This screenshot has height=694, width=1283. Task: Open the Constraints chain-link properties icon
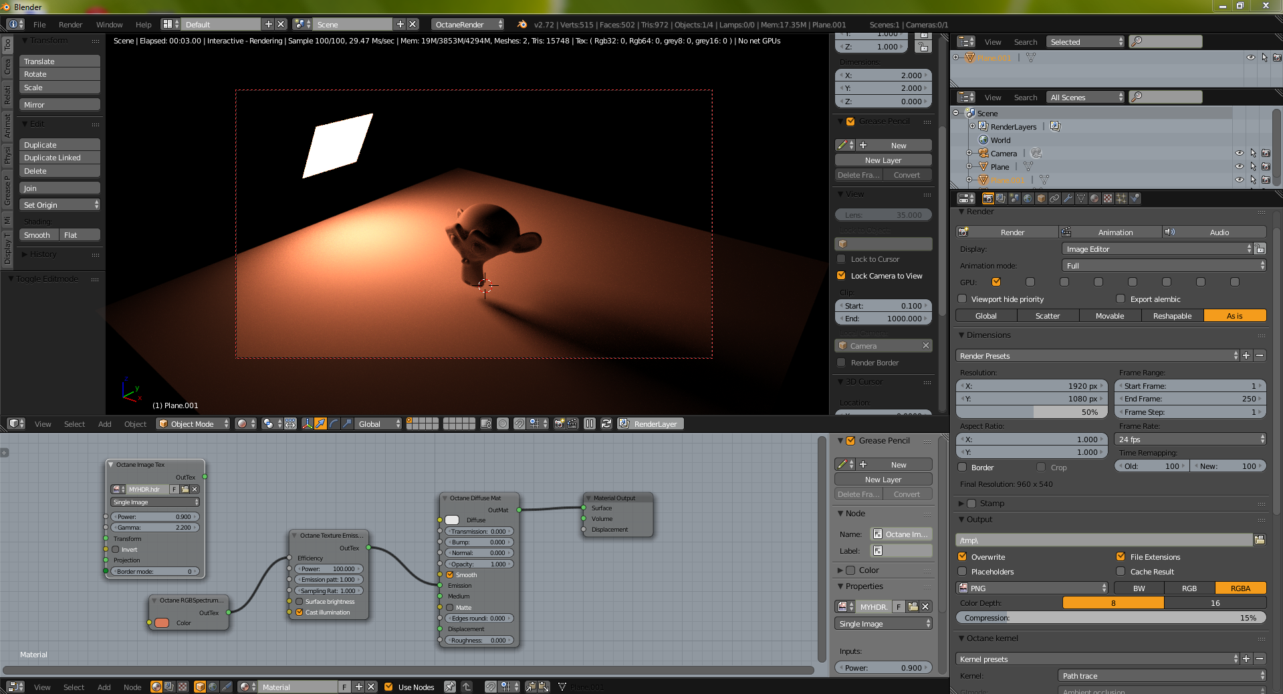coord(1054,198)
